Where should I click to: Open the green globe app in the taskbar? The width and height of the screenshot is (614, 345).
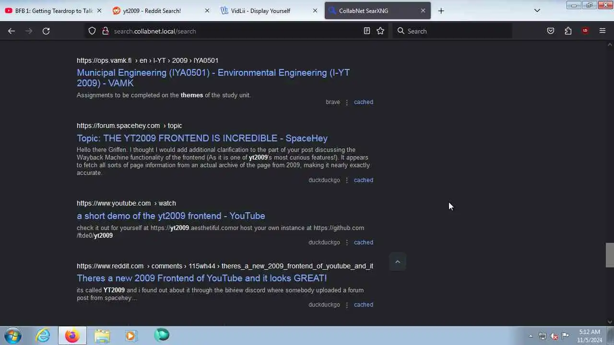tap(161, 335)
